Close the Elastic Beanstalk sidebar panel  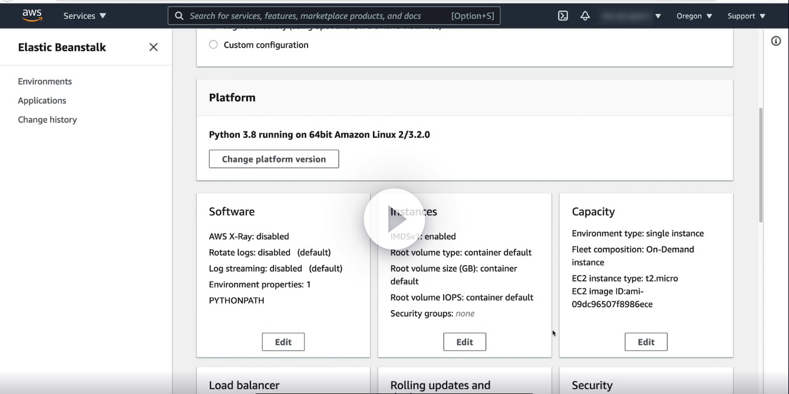pyautogui.click(x=153, y=47)
